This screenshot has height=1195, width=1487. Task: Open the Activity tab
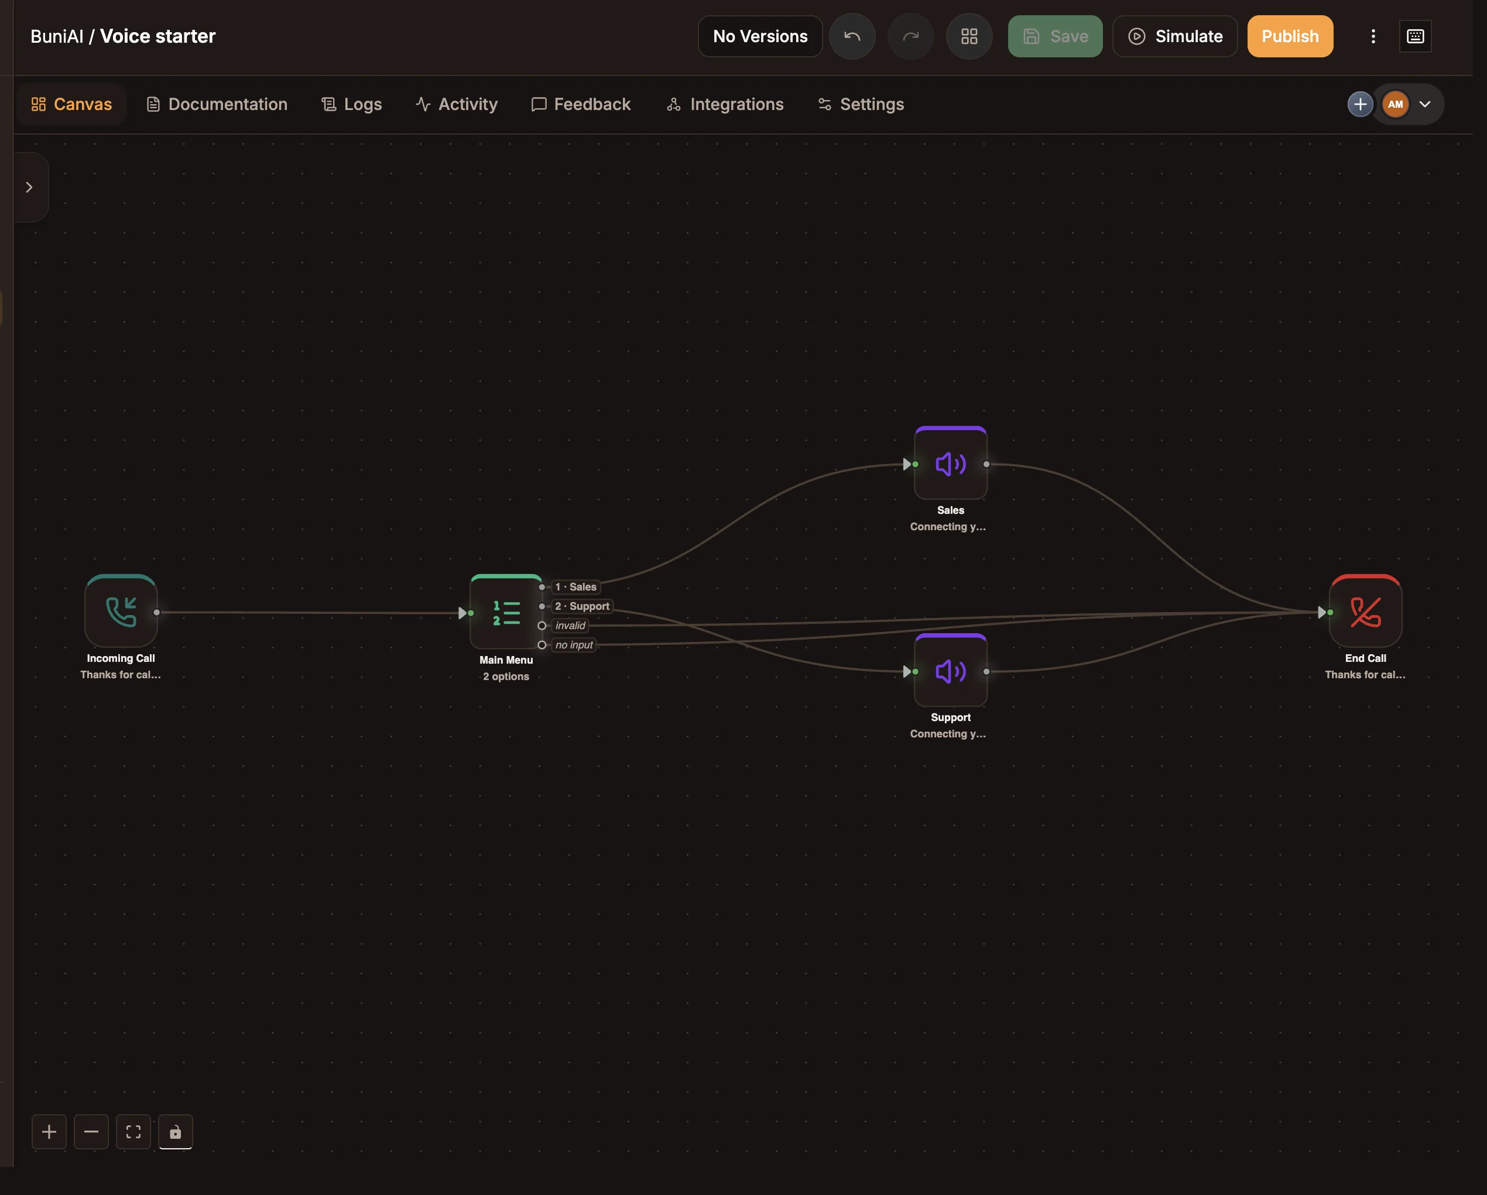(x=457, y=104)
